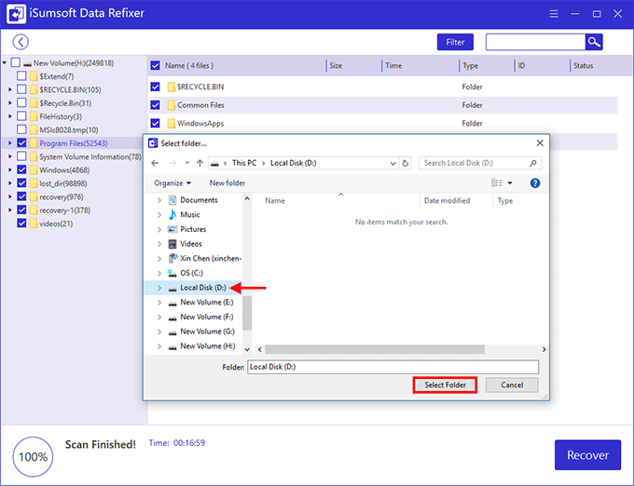Image resolution: width=634 pixels, height=486 pixels.
Task: Expand Local Disk (D:) in dialog tree
Action: [159, 288]
